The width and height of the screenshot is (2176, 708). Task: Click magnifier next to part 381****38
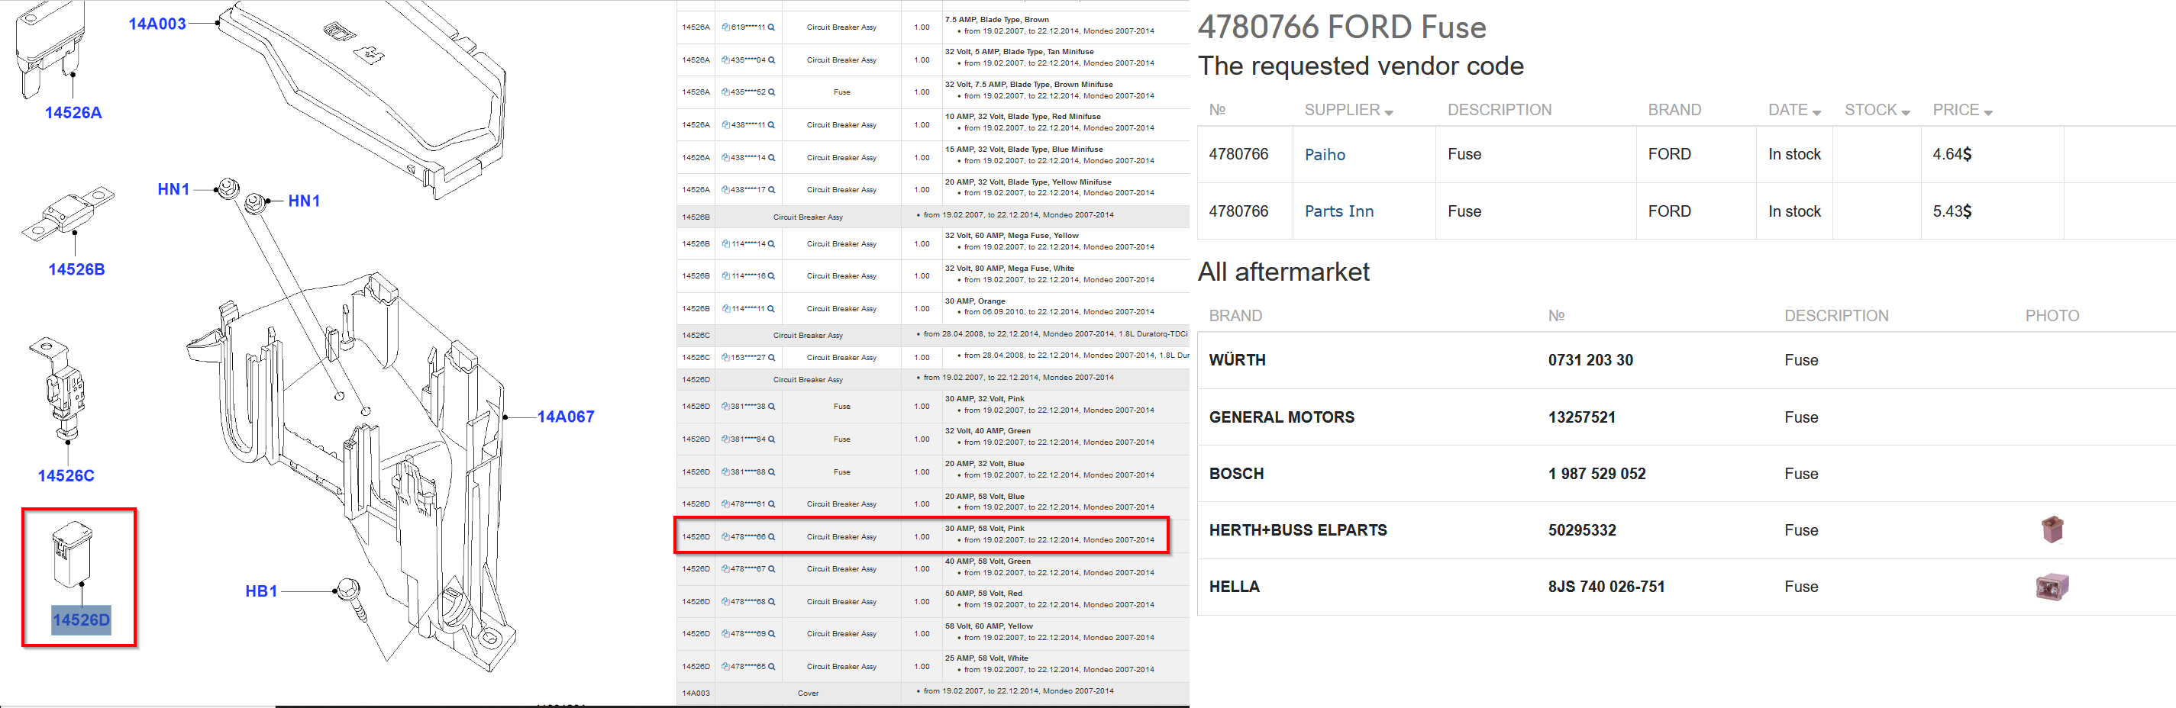pyautogui.click(x=771, y=407)
